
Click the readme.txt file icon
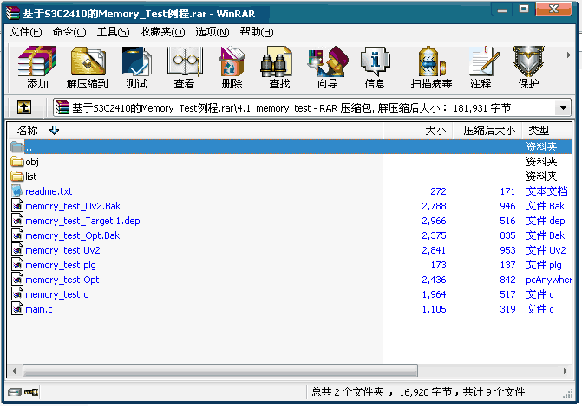(17, 191)
